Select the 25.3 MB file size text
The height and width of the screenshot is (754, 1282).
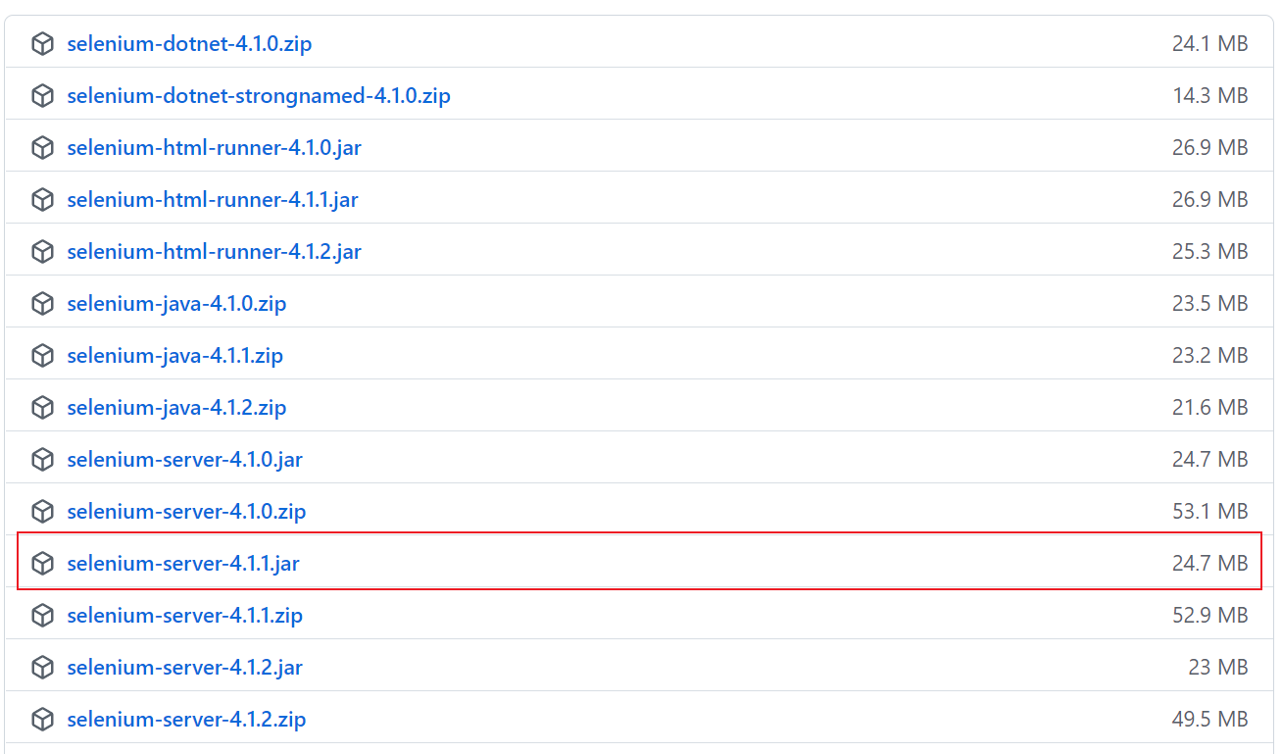tap(1209, 252)
